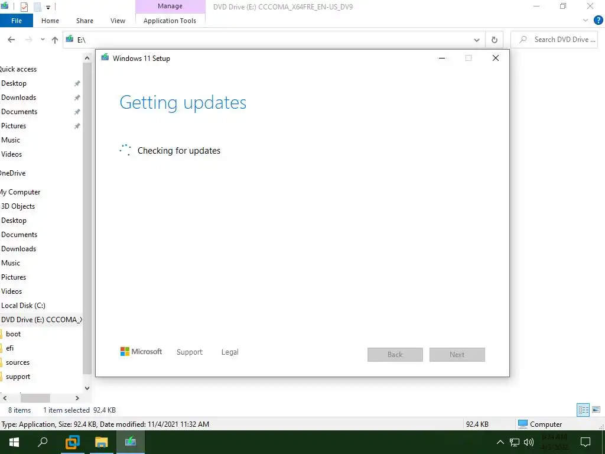Open the support folder in tree
The image size is (605, 454).
[18, 377]
